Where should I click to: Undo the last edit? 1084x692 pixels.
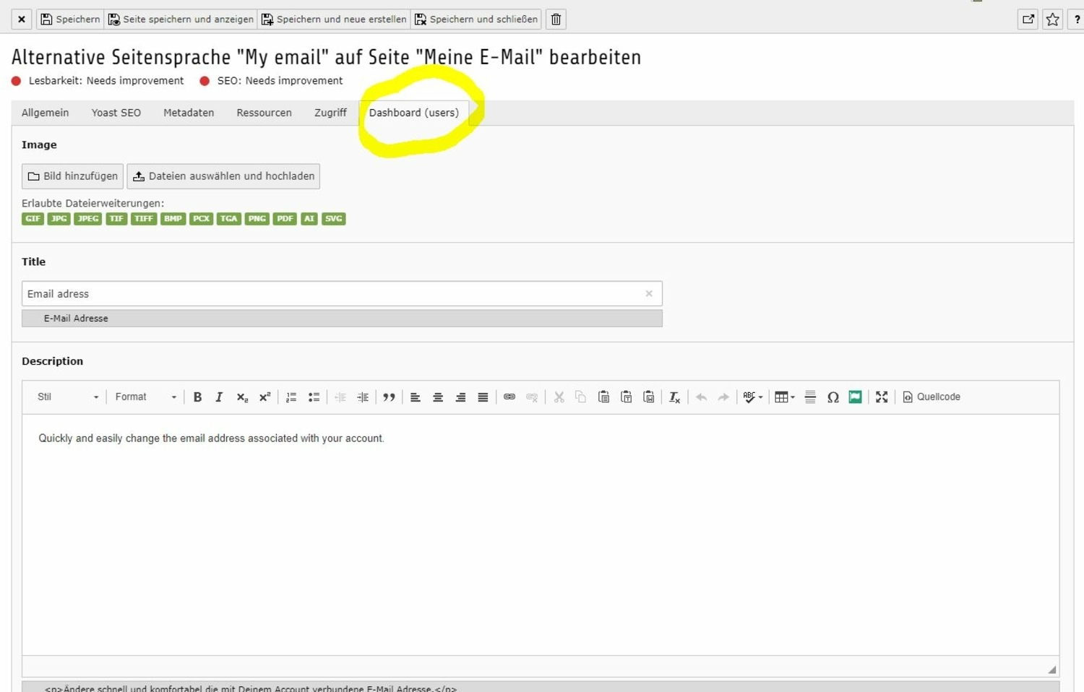701,397
